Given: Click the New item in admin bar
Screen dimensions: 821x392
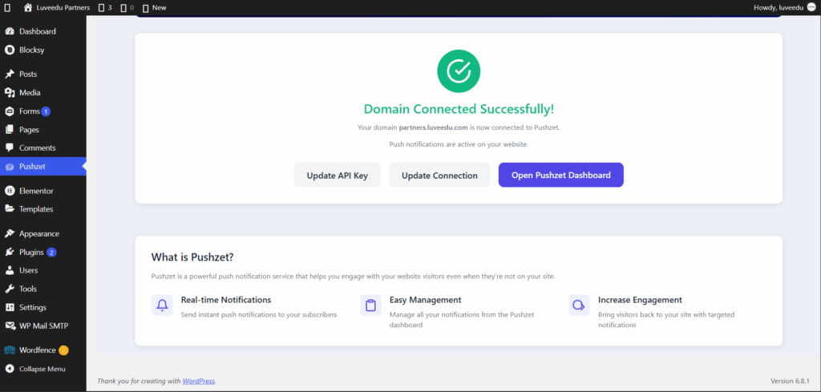Looking at the screenshot, I should pyautogui.click(x=155, y=8).
